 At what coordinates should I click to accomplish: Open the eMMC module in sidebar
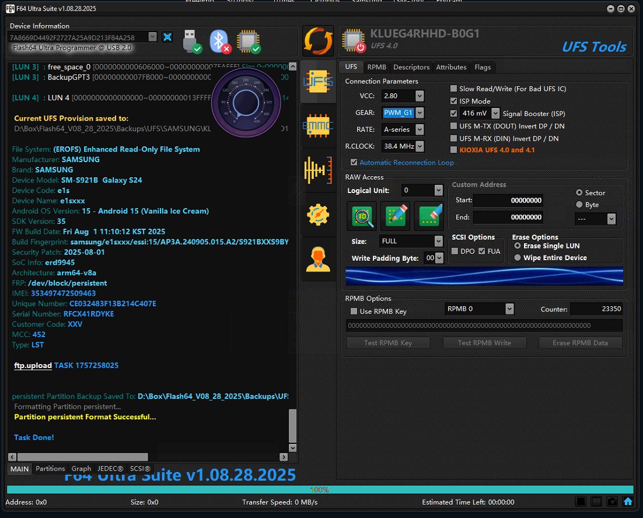[318, 125]
